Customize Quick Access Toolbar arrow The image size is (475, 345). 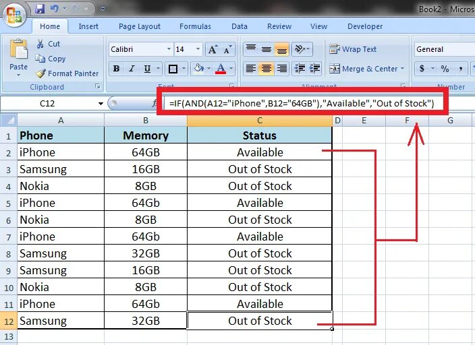[x=103, y=9]
